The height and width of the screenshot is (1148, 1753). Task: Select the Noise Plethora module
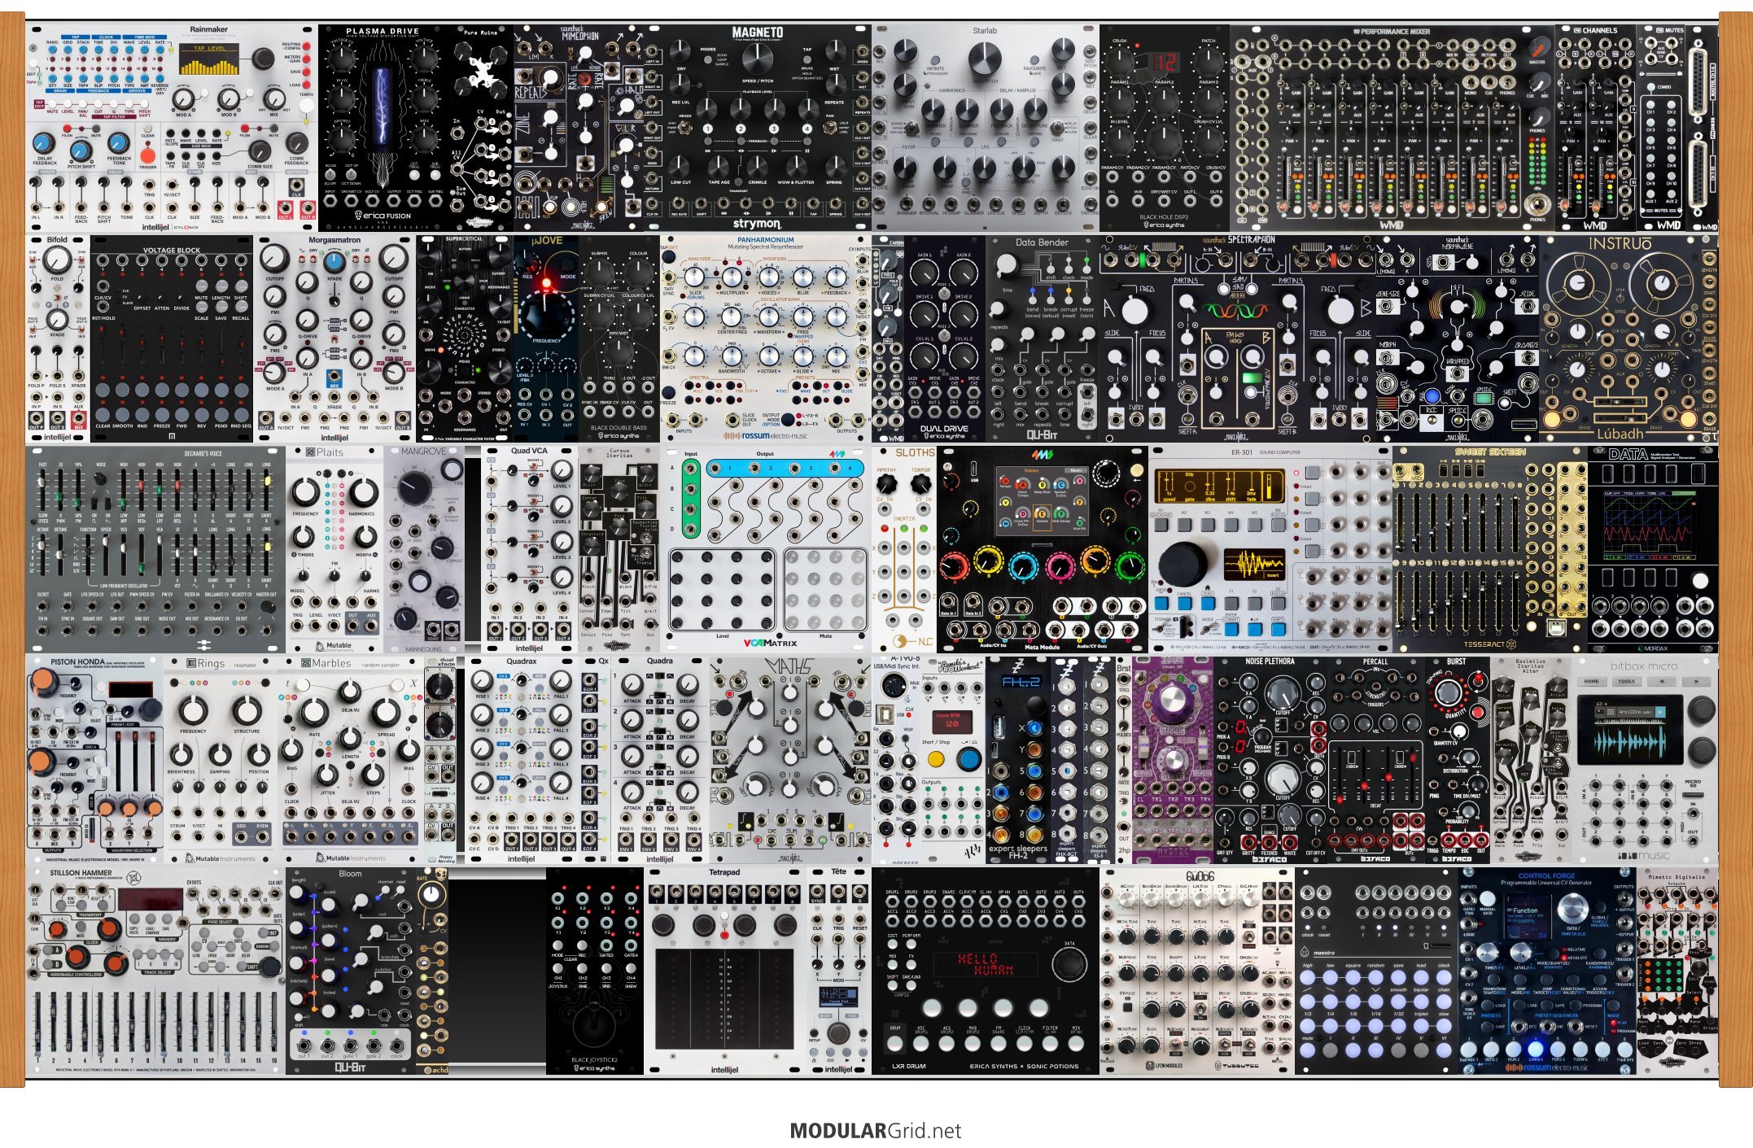[x=1270, y=760]
